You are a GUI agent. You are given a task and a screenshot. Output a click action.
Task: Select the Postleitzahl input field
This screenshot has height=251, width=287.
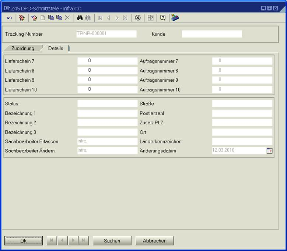click(x=242, y=113)
